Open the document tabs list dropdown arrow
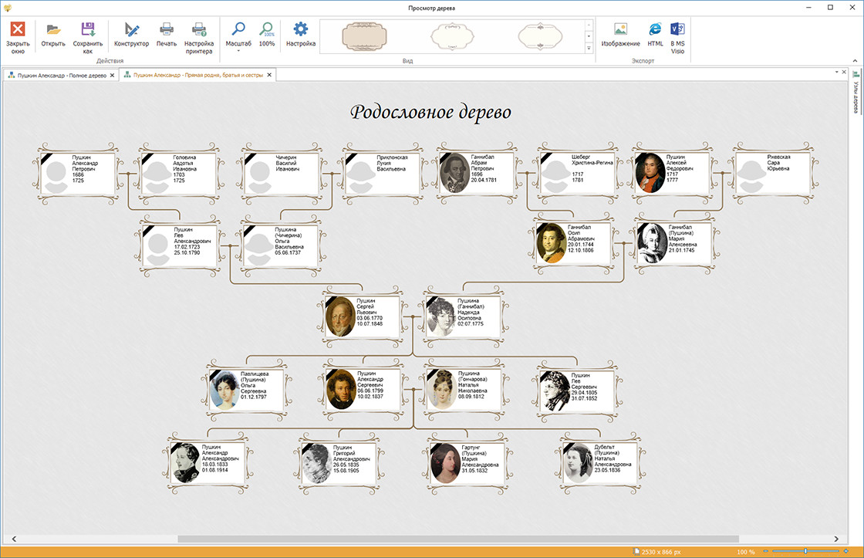Screen dimensions: 864x558 [x=836, y=72]
